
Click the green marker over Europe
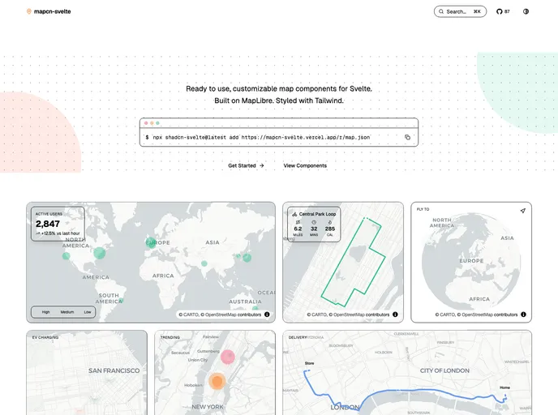[151, 242]
